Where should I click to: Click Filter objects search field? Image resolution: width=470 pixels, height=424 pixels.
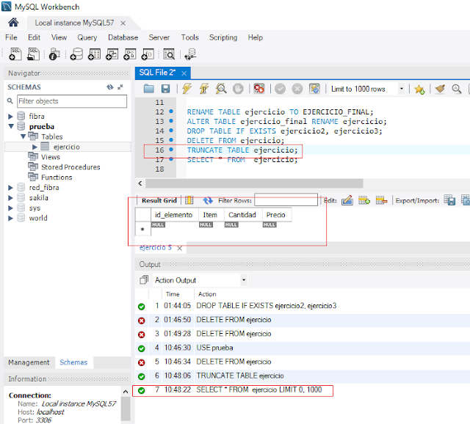point(72,101)
